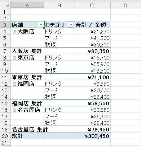The height and width of the screenshot is (147, 141).
Task: Select the ¥30,300 cell
Action: 92,45
